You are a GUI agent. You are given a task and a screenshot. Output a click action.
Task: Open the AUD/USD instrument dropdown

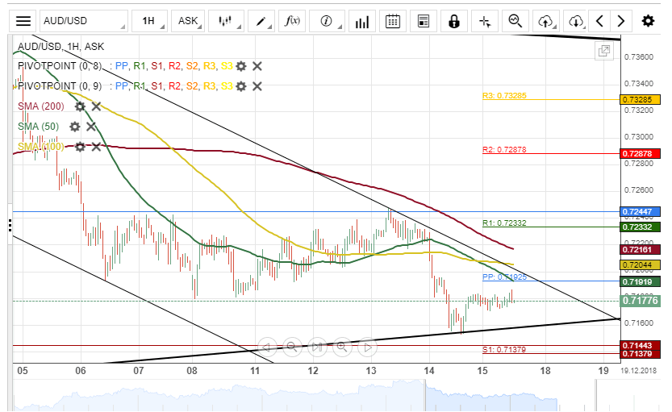click(83, 21)
